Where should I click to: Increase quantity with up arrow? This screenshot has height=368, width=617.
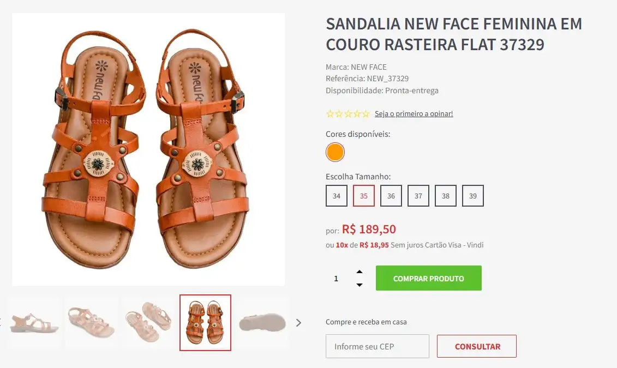point(359,272)
